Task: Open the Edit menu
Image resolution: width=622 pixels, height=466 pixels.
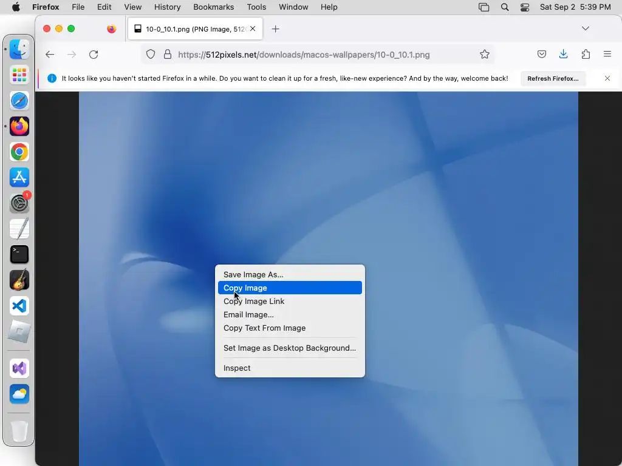Action: tap(104, 7)
